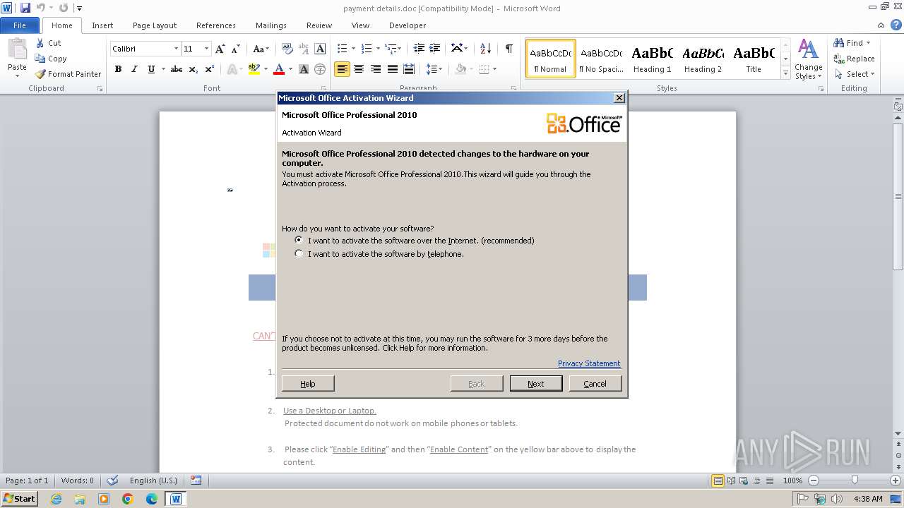Open the font name dropdown (Calibri)
The image size is (904, 508).
click(176, 49)
